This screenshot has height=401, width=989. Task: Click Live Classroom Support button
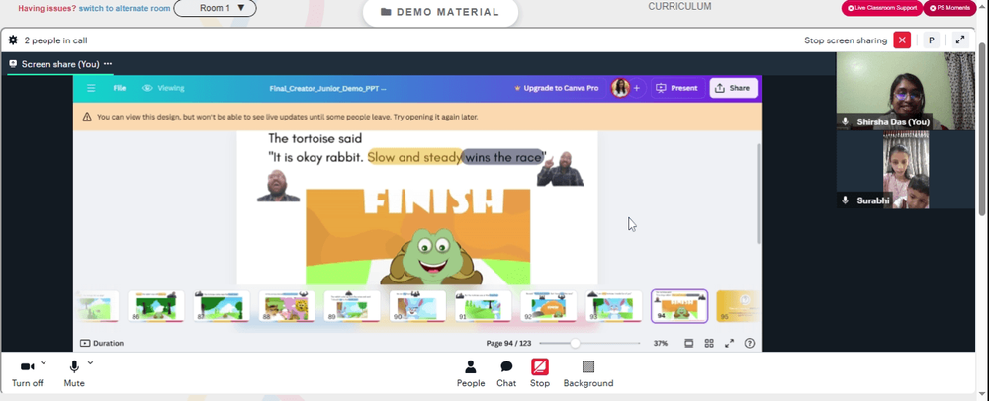pos(882,8)
